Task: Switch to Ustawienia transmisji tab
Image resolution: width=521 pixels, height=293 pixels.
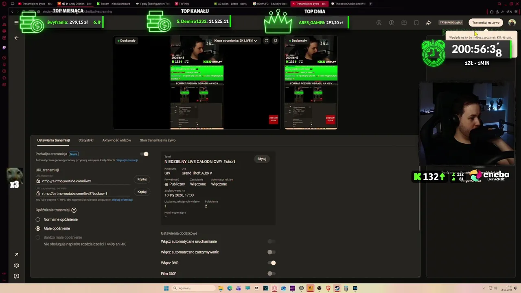Action: pos(53,140)
